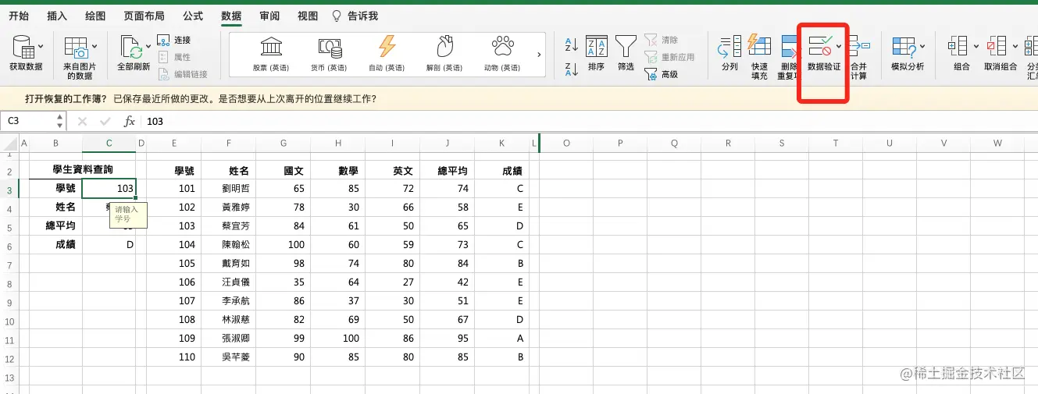This screenshot has height=394, width=1038.
Task: Click 重新应用 (Reapply filter)
Action: pyautogui.click(x=669, y=57)
